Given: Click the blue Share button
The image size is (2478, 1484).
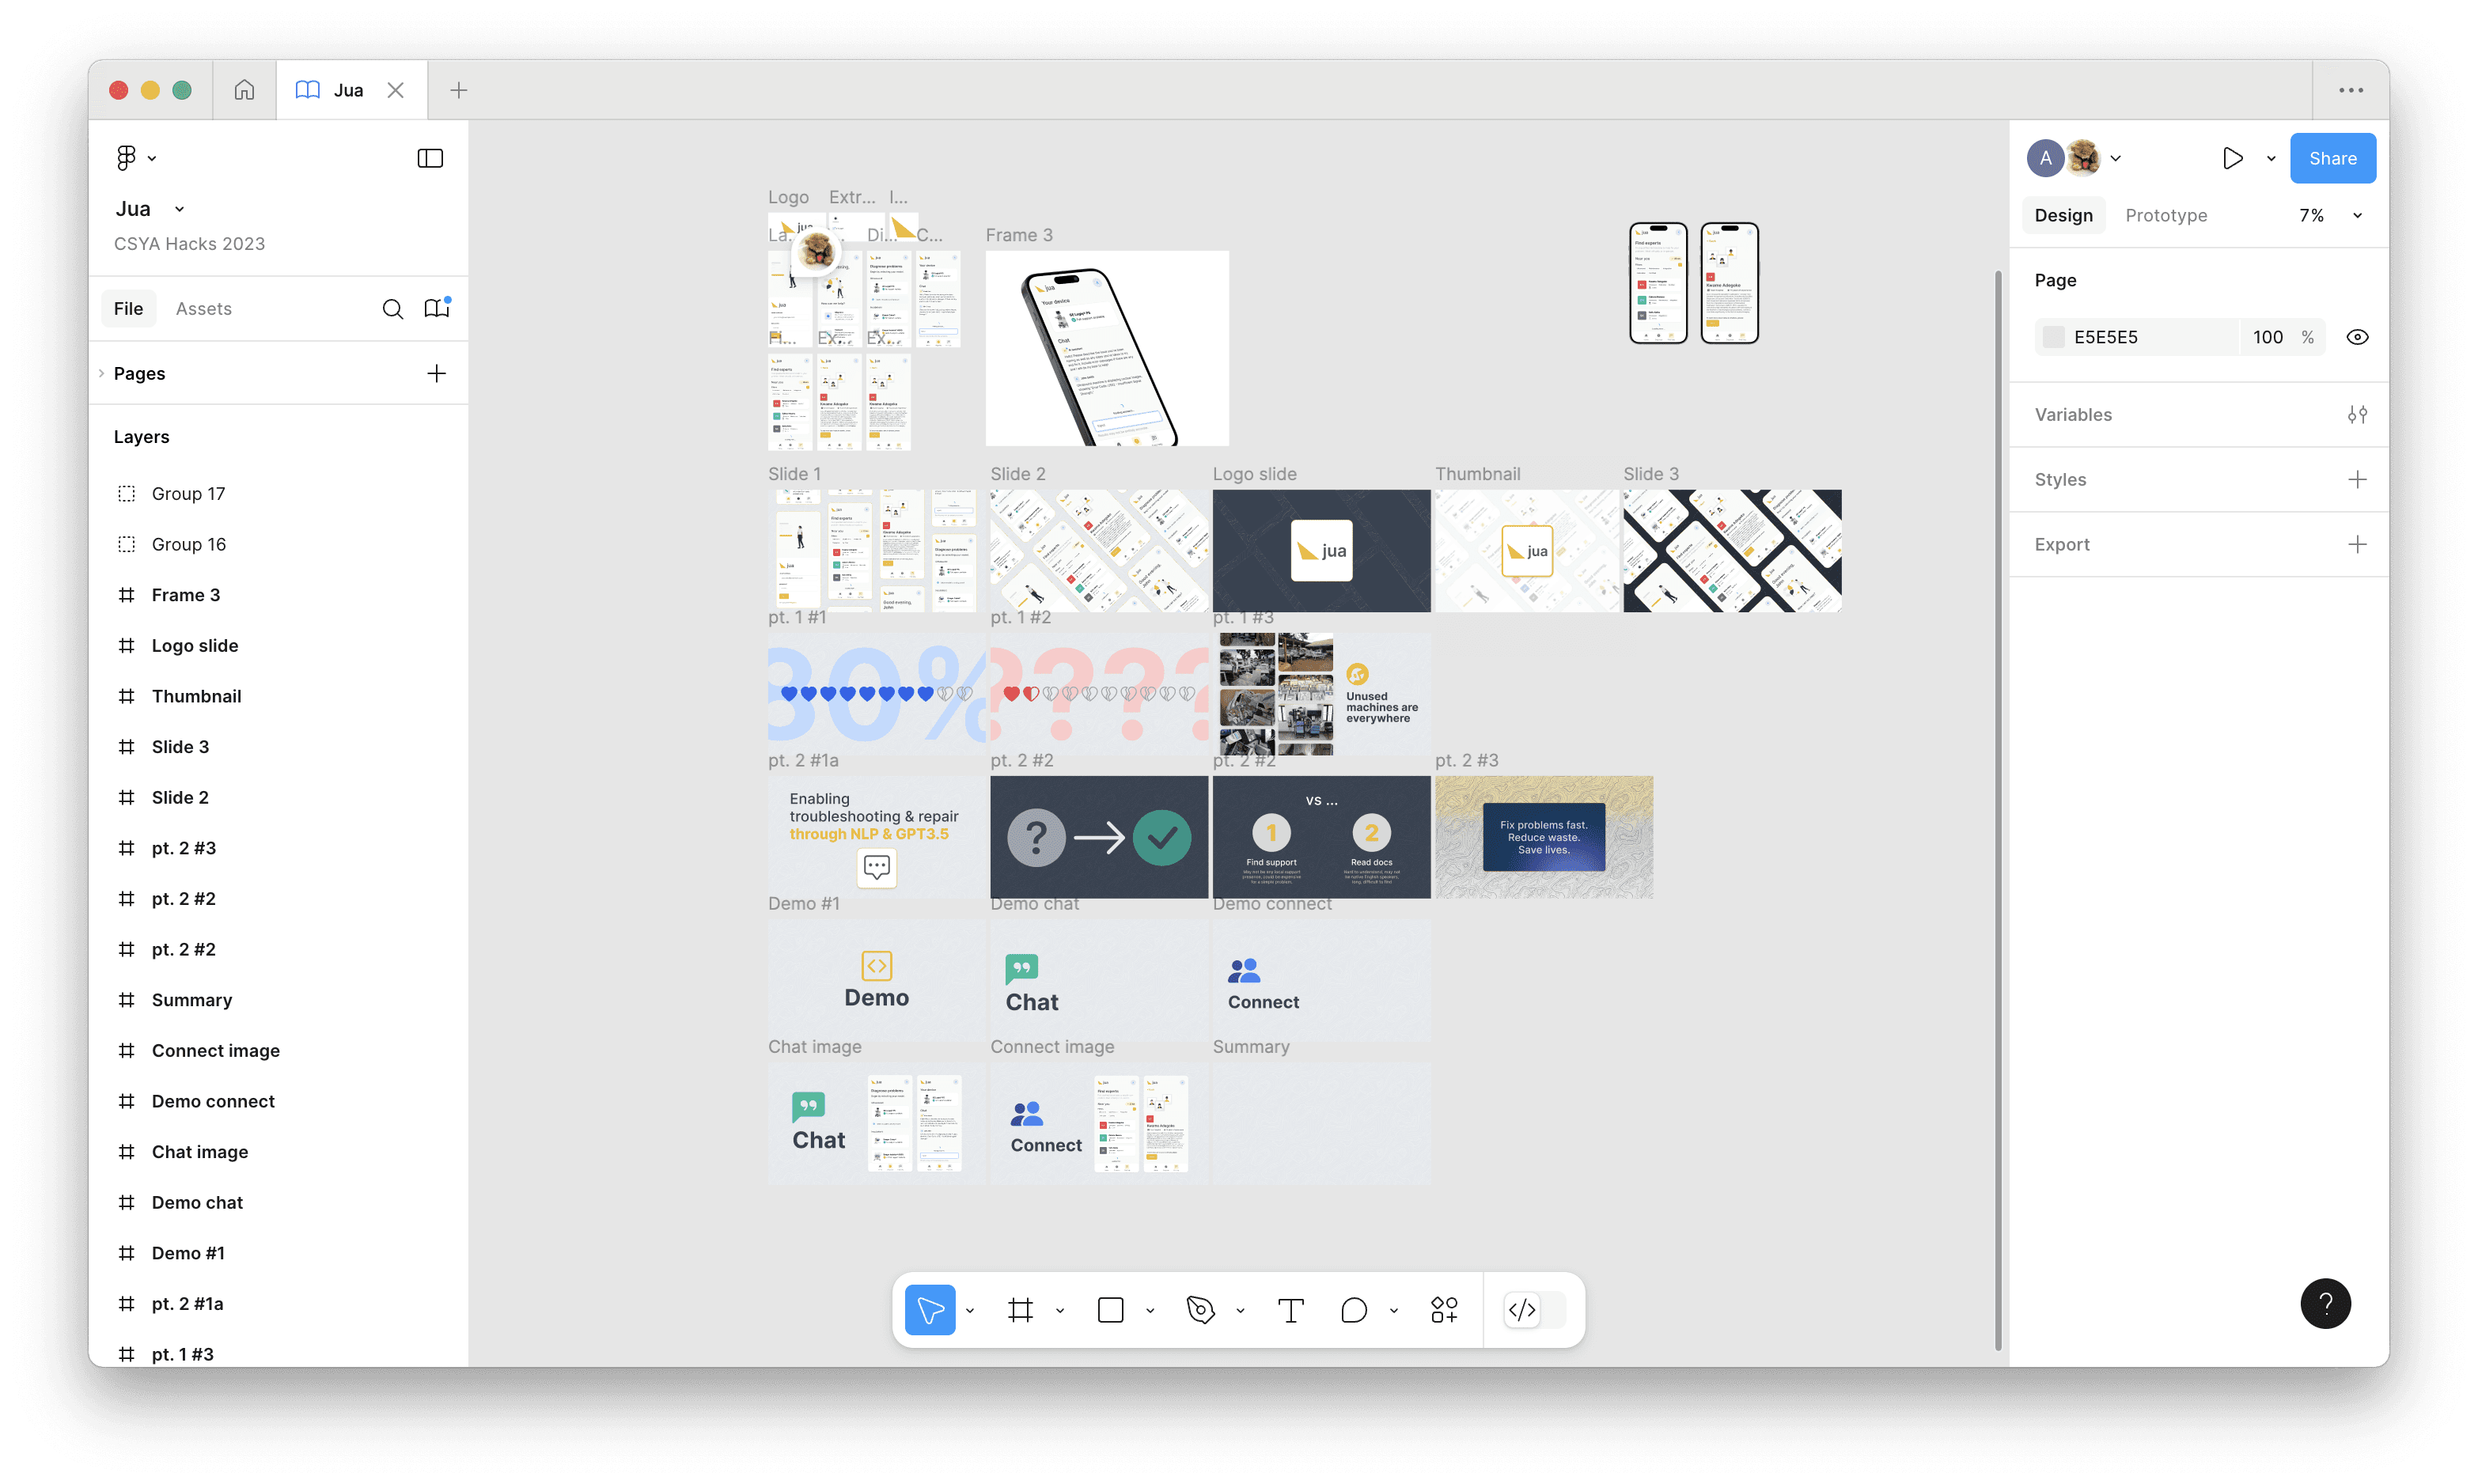Looking at the screenshot, I should point(2332,158).
